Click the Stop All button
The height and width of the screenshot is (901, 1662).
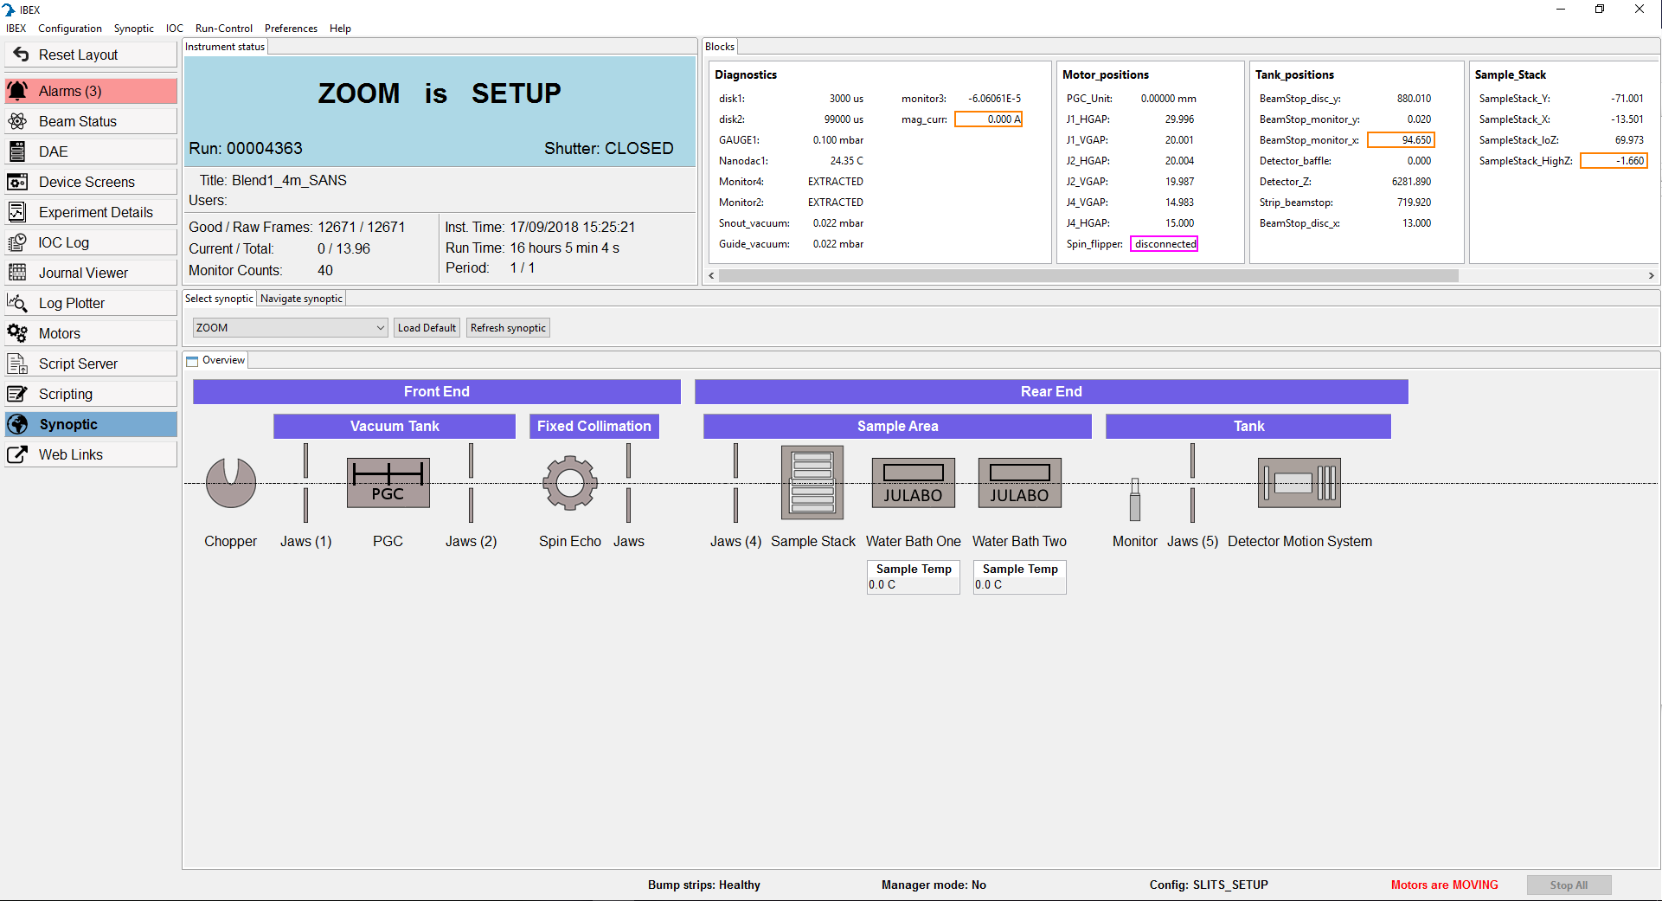[x=1569, y=885]
